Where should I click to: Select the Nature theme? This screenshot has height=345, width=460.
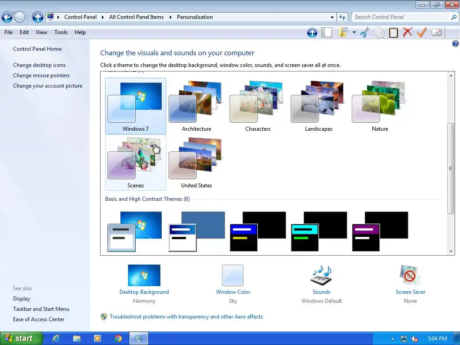380,106
